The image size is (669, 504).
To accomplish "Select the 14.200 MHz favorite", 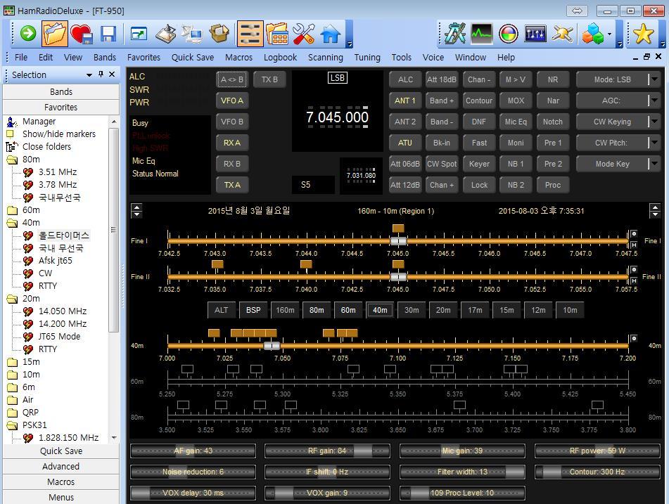I will (x=63, y=324).
